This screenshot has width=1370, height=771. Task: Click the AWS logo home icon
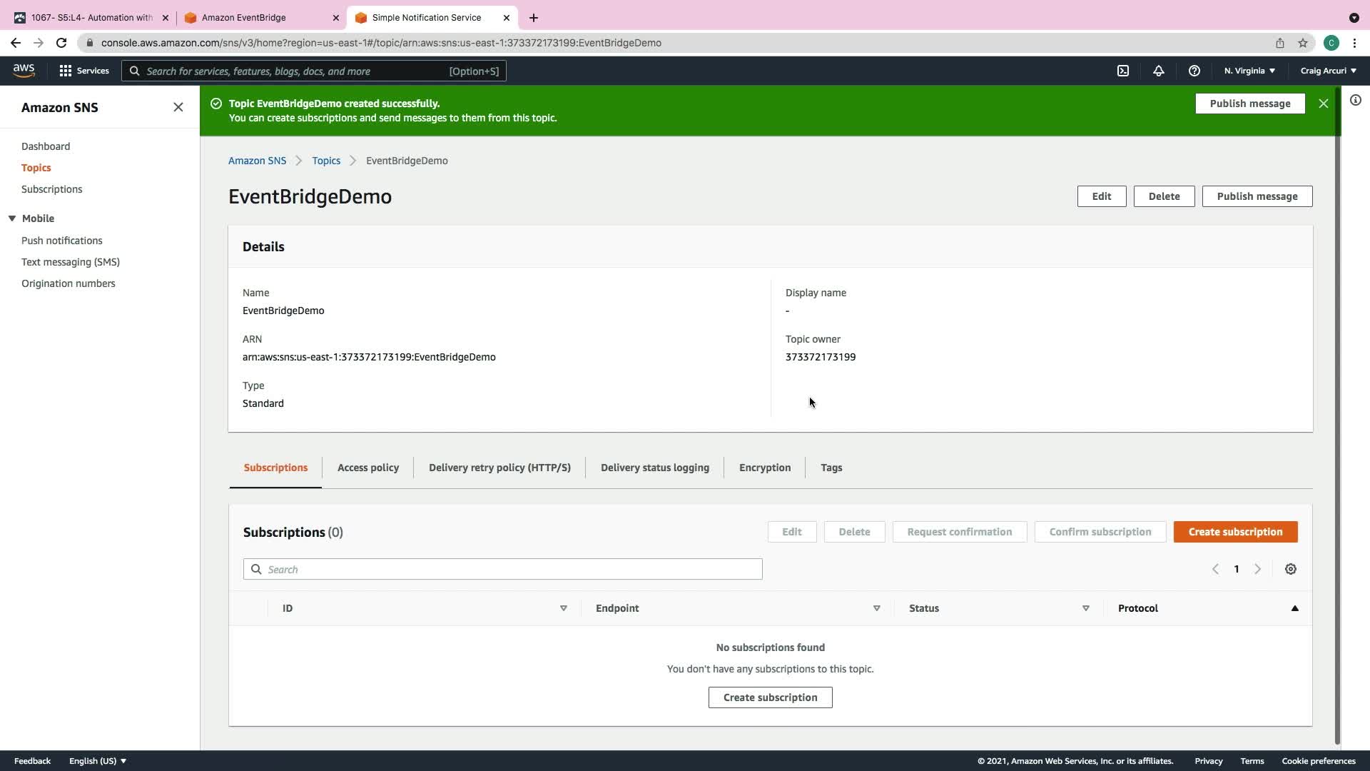(24, 70)
